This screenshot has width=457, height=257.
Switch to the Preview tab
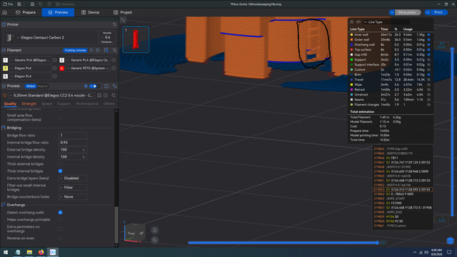pyautogui.click(x=58, y=12)
